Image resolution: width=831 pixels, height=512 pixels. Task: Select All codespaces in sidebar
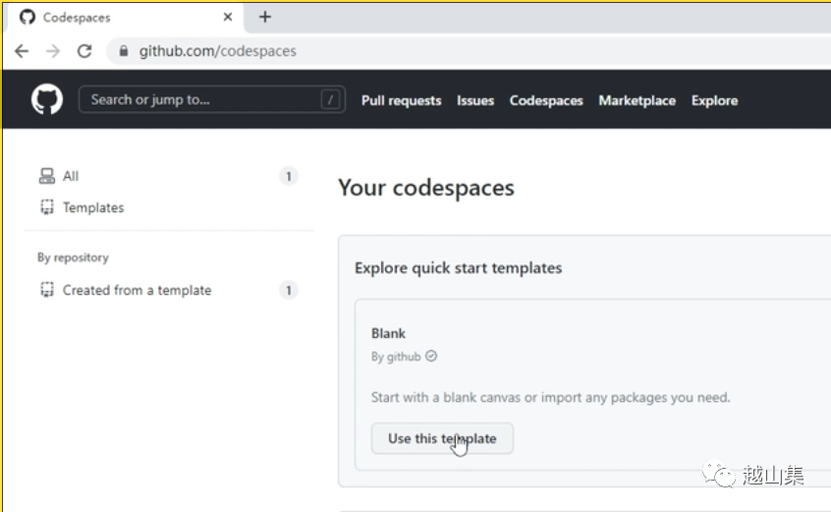point(71,176)
